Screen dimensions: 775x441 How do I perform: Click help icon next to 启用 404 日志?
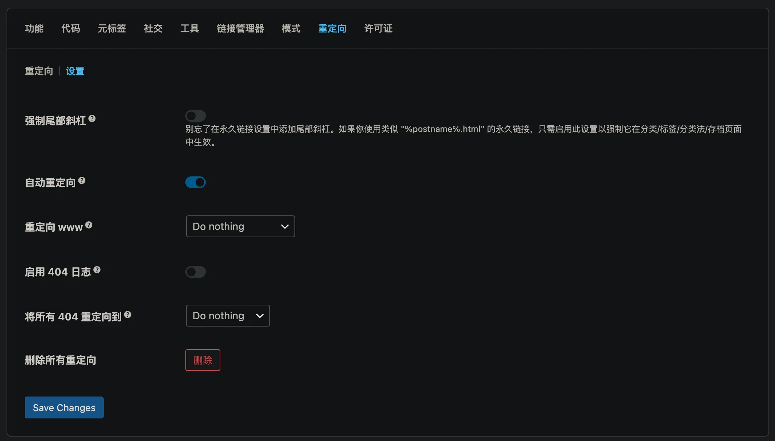click(x=97, y=270)
